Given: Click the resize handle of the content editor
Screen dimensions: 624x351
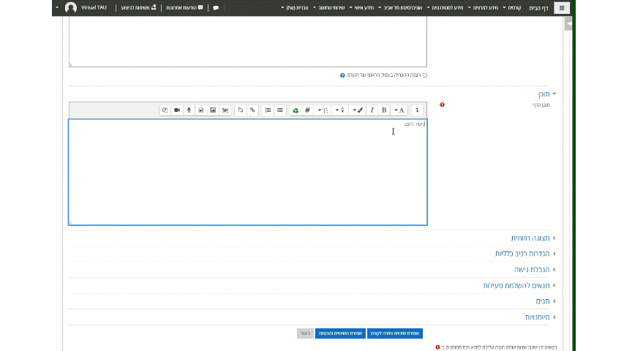Looking at the screenshot, I should (71, 223).
